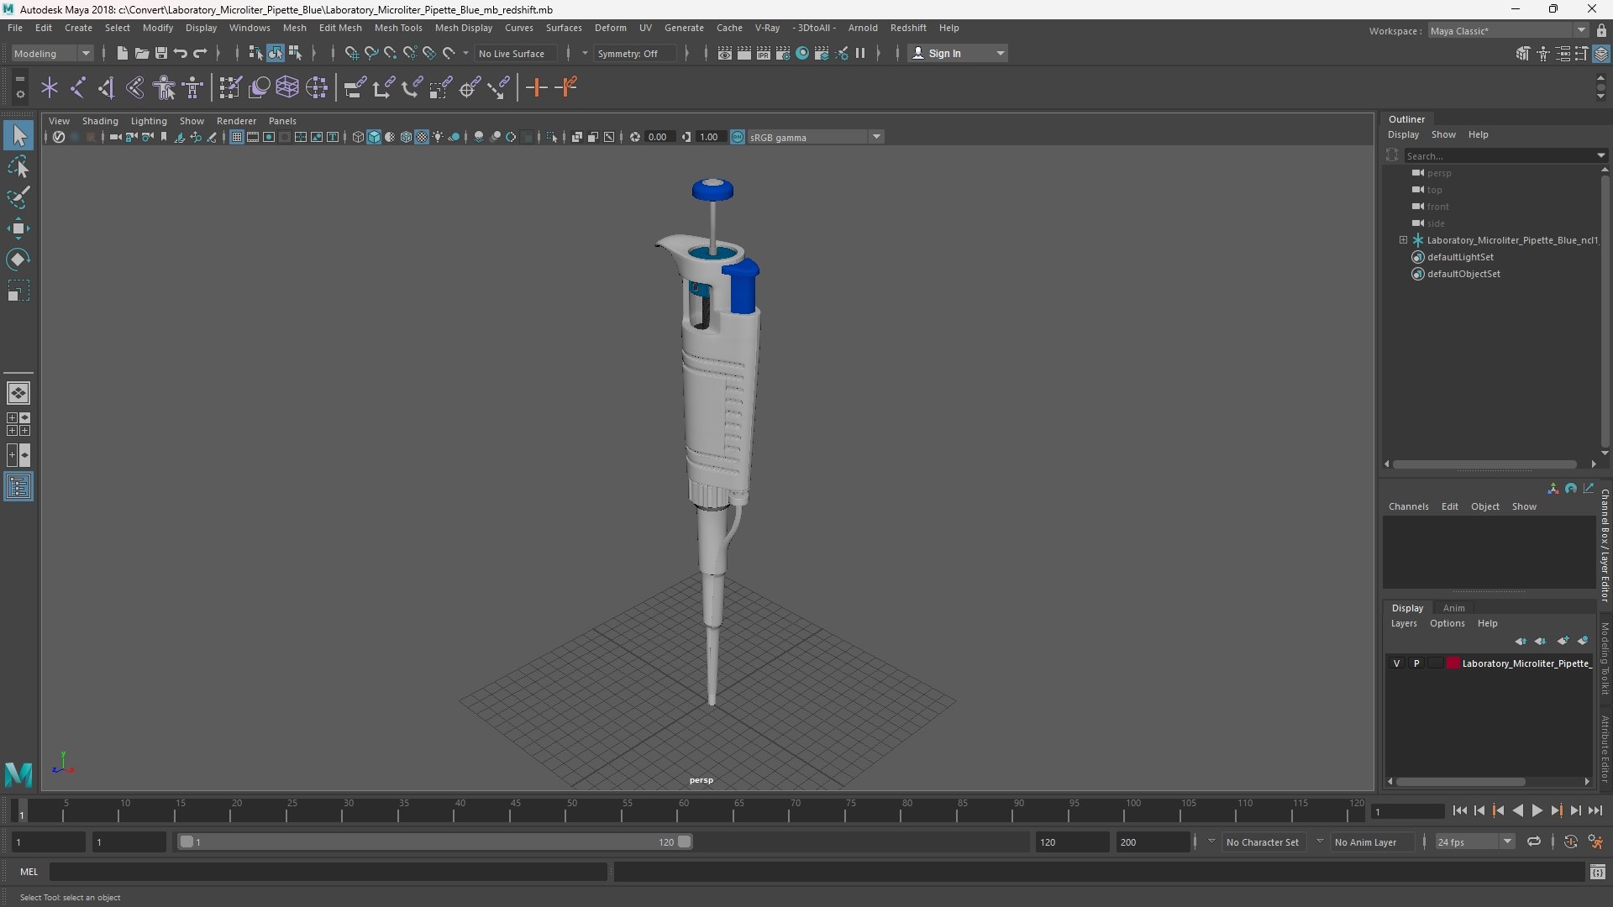Start IPR render
Screen dimensions: 1613x907
tap(764, 53)
